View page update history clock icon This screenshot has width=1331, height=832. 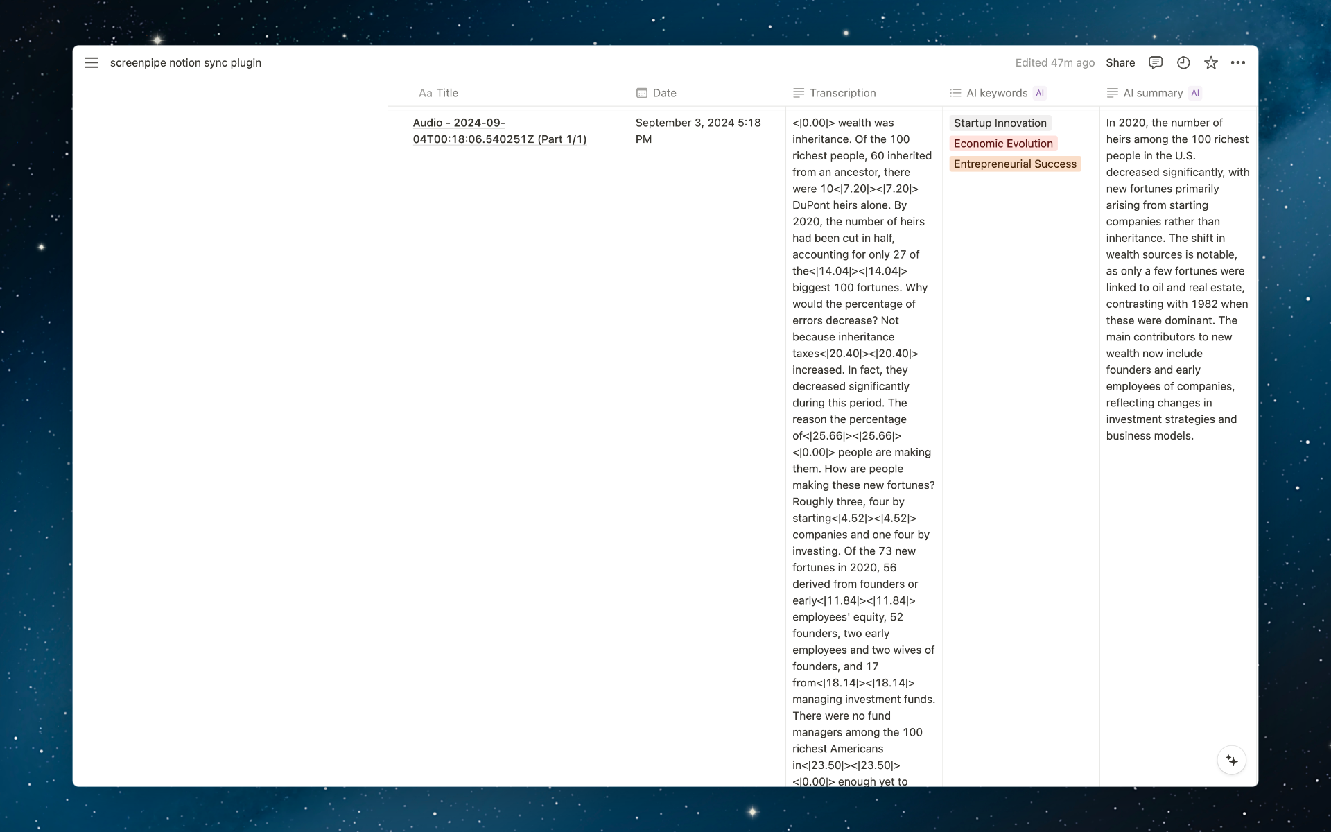1183,62
